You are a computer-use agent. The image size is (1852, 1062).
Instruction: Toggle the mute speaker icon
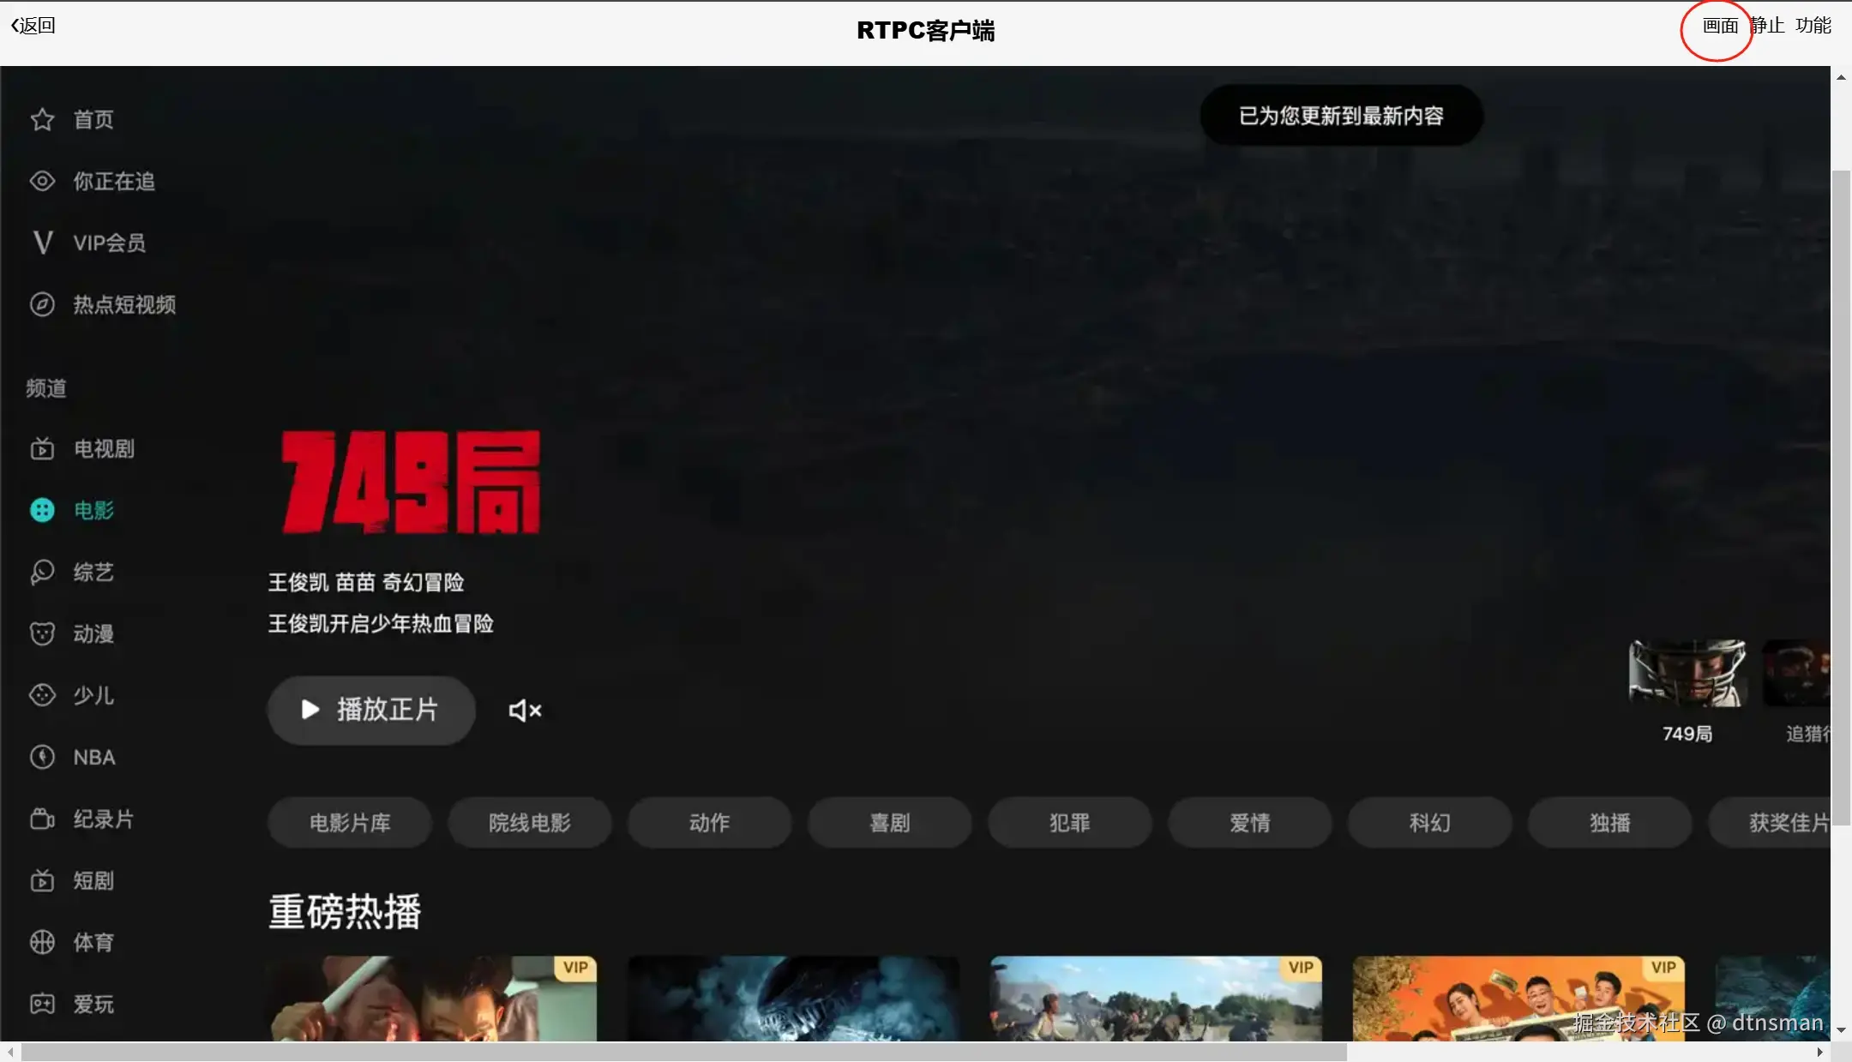click(525, 711)
